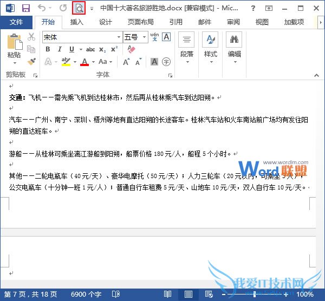Image resolution: width=325 pixels, height=301 pixels.
Task: Open Customize Quick Access Toolbar dropdown
Action: [92, 9]
